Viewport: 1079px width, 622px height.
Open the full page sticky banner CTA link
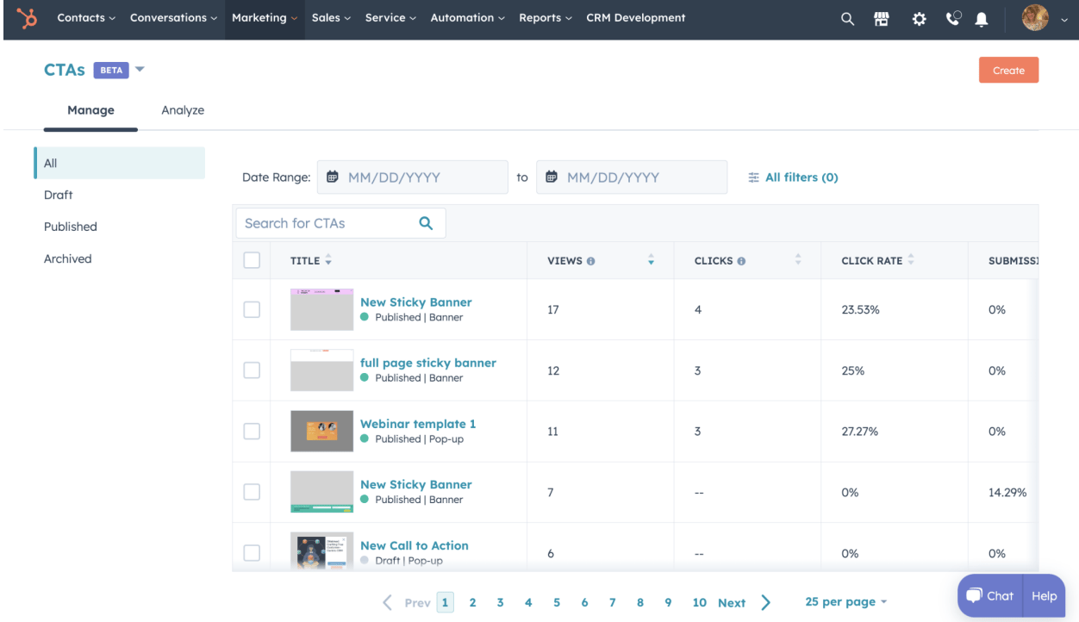[428, 363]
